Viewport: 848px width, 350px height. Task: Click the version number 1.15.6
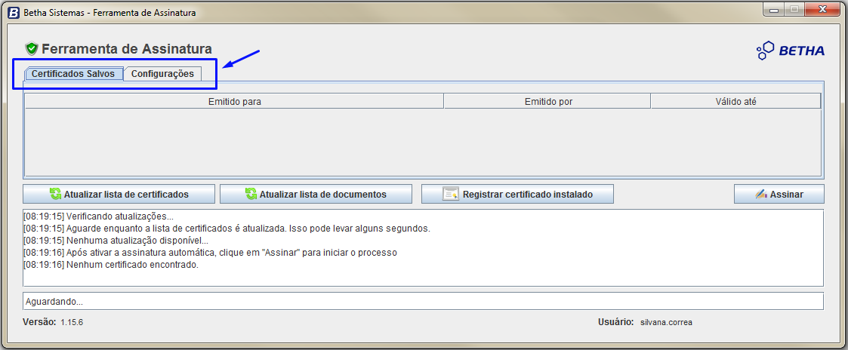(x=72, y=322)
